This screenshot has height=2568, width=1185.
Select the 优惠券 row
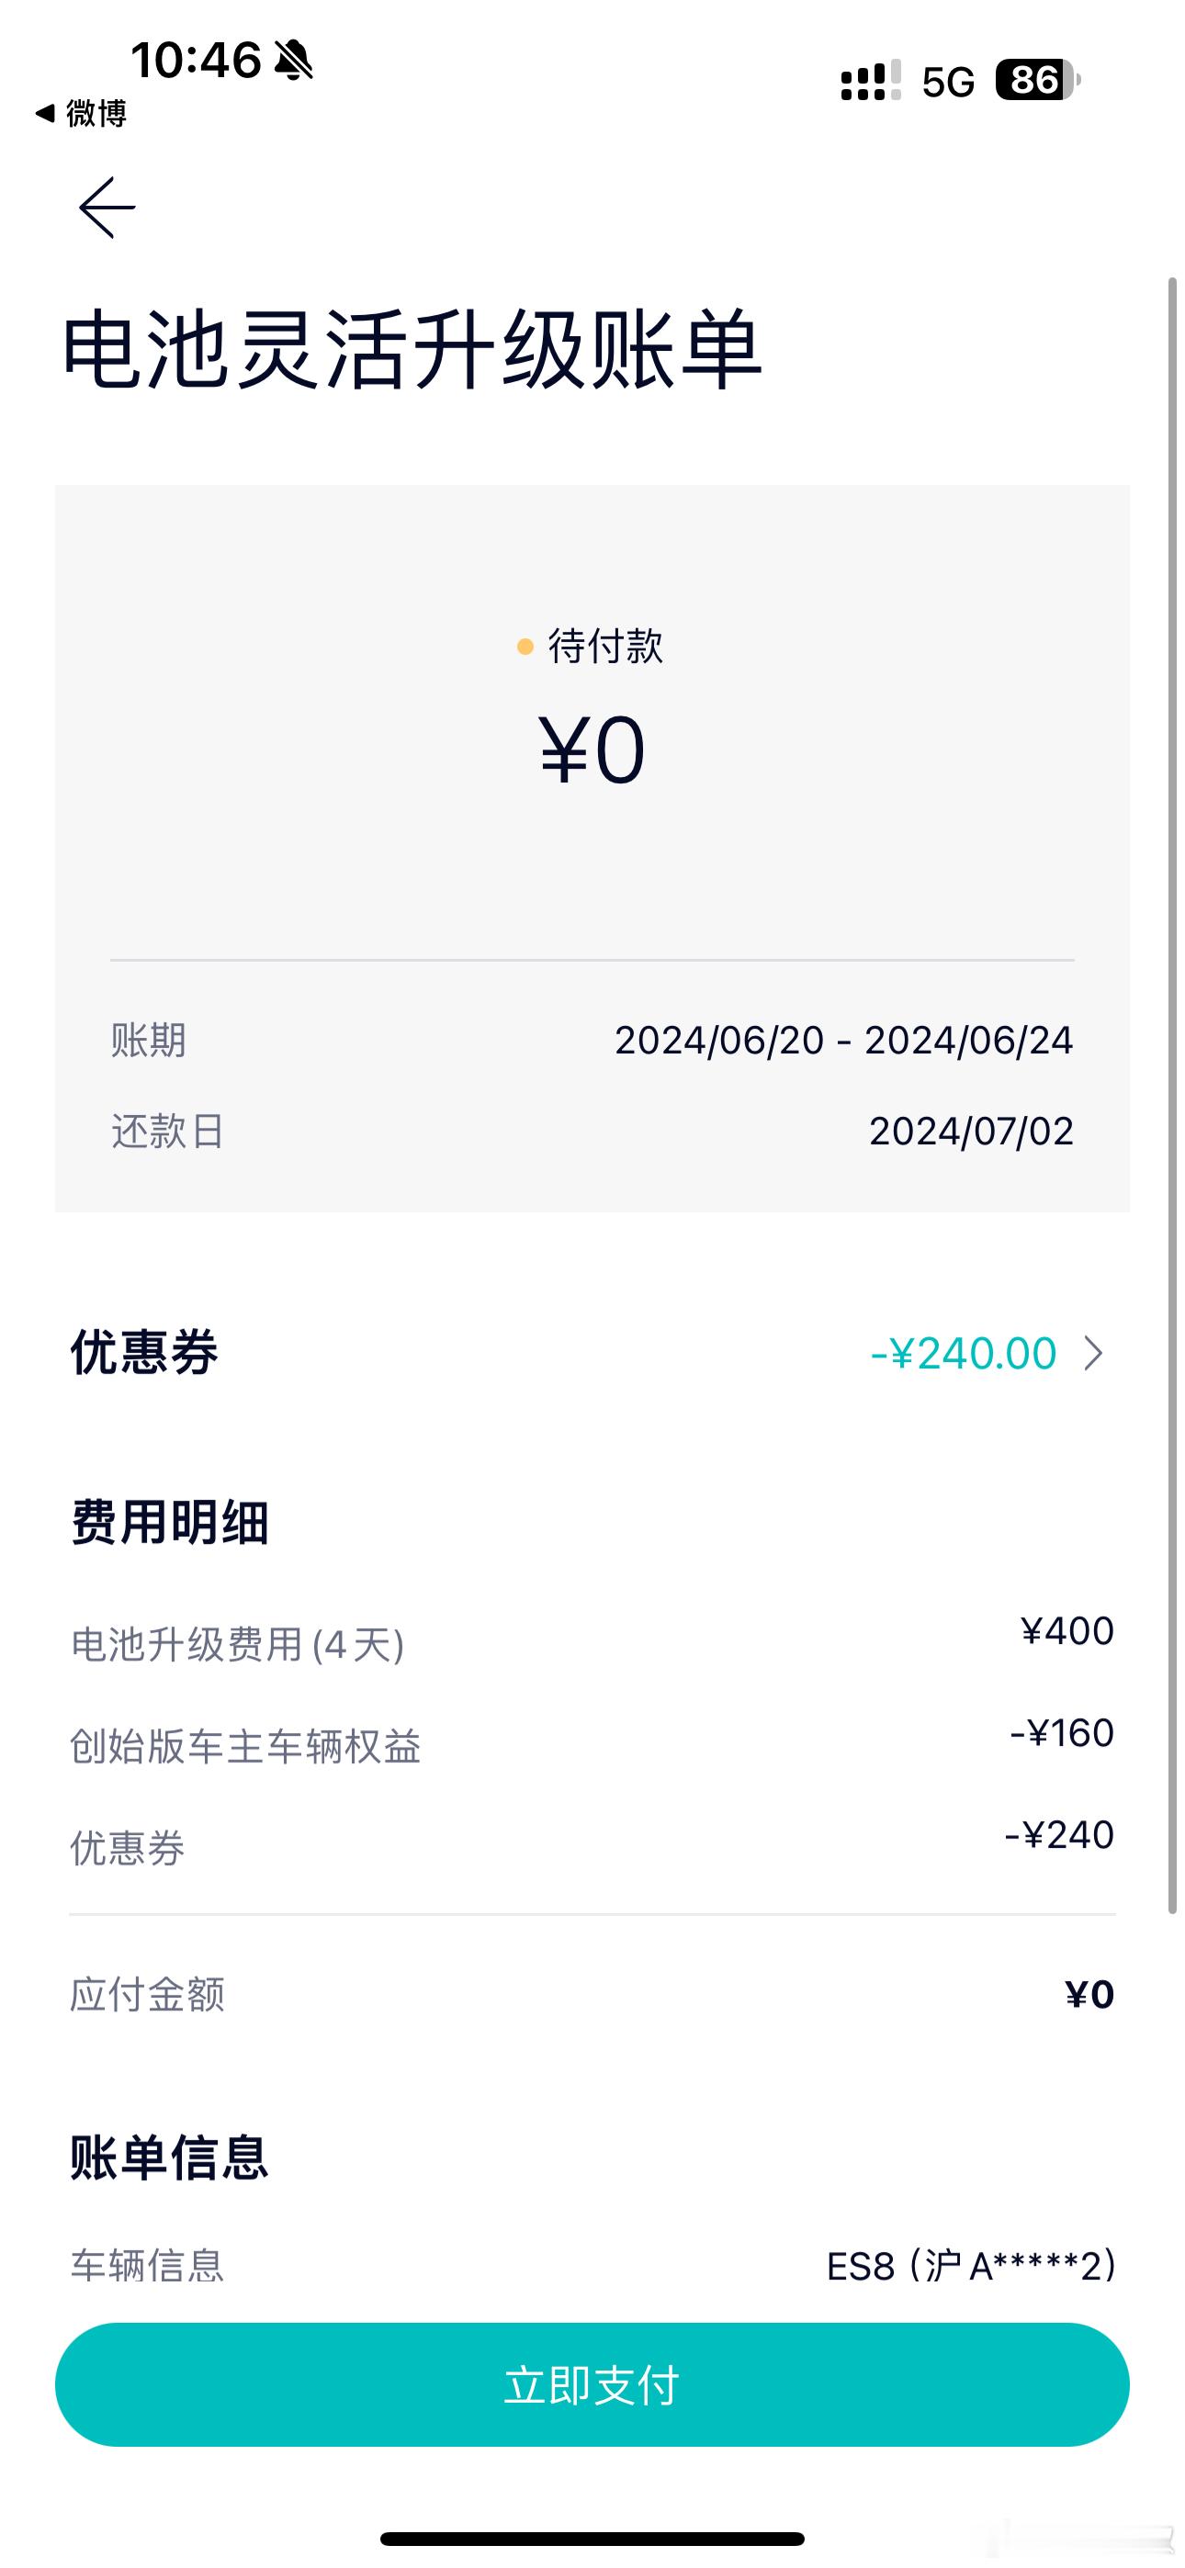coord(592,1353)
